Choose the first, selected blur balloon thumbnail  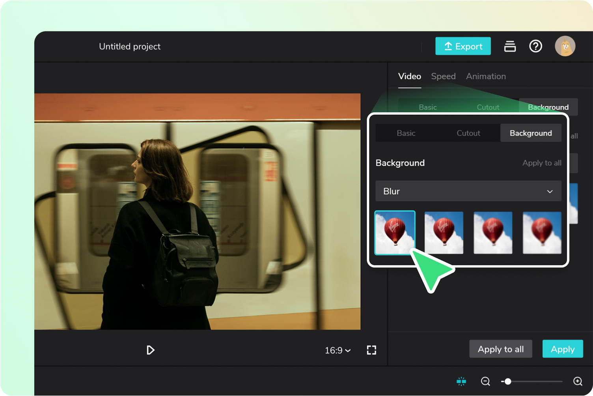point(395,233)
